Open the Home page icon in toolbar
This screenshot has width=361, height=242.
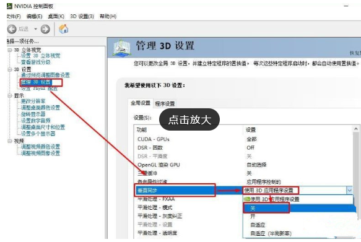64,28
